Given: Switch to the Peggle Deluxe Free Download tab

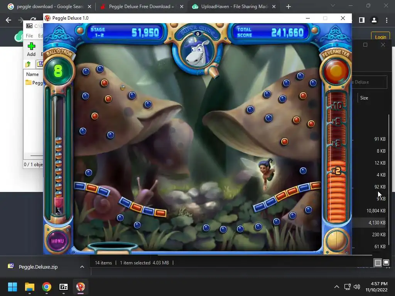Looking at the screenshot, I should 141,7.
